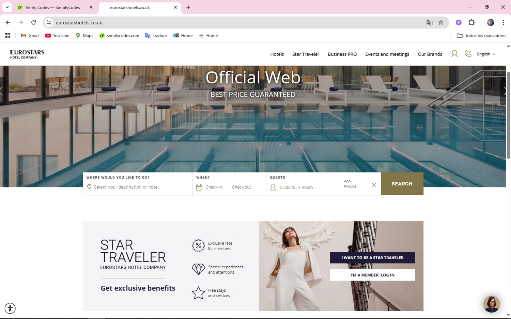Open the user account icon

(x=454, y=54)
